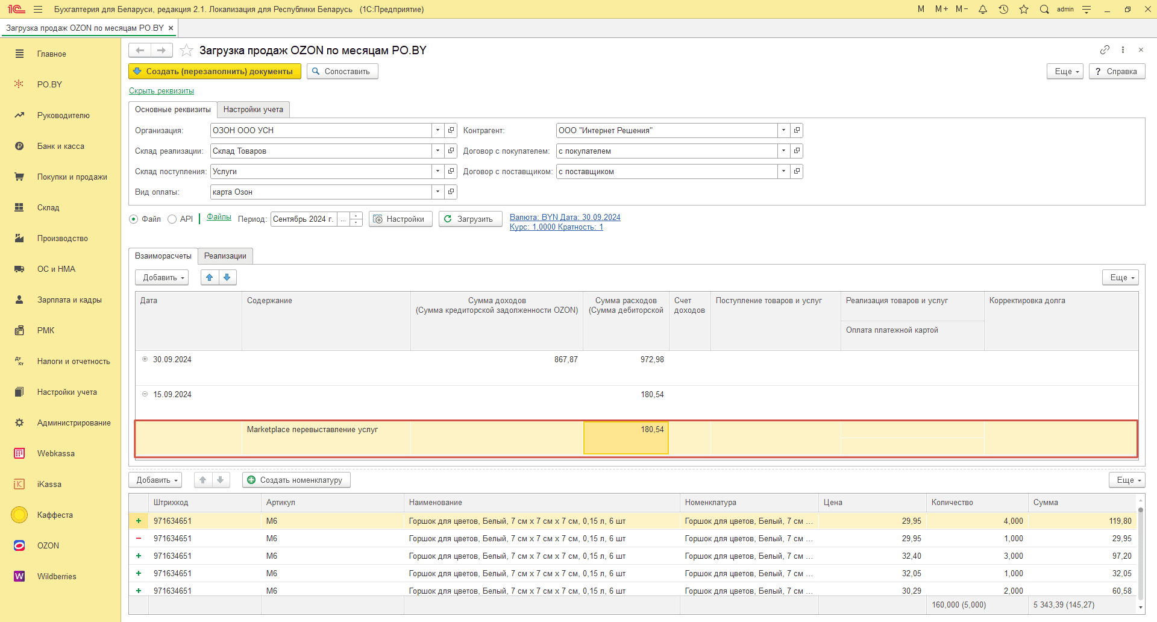Move settlement row down with blue arrow
Viewport: 1157px width, 622px height.
pyautogui.click(x=227, y=277)
